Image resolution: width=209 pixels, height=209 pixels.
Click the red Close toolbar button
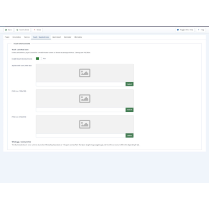pos(37,30)
